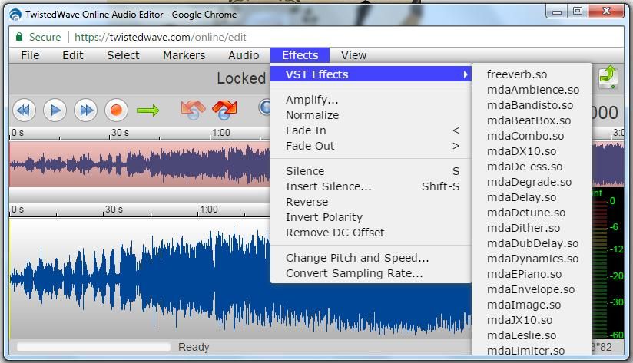Click the URL in the address bar
This screenshot has height=363, width=633.
tap(161, 37)
